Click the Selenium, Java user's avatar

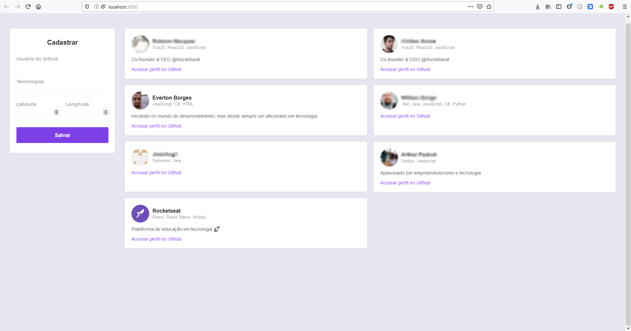pos(140,157)
